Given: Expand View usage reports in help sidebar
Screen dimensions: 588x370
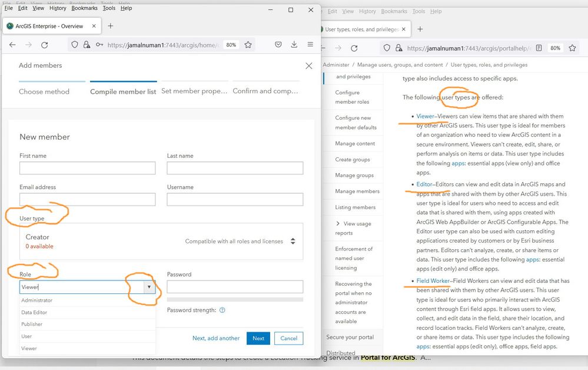Looking at the screenshot, I should click(338, 224).
